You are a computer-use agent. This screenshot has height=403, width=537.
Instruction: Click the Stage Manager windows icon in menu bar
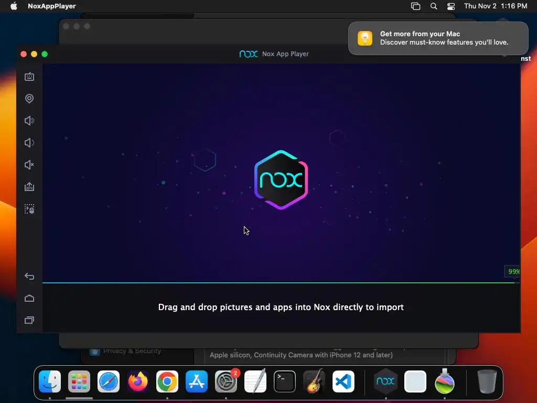coord(415,6)
